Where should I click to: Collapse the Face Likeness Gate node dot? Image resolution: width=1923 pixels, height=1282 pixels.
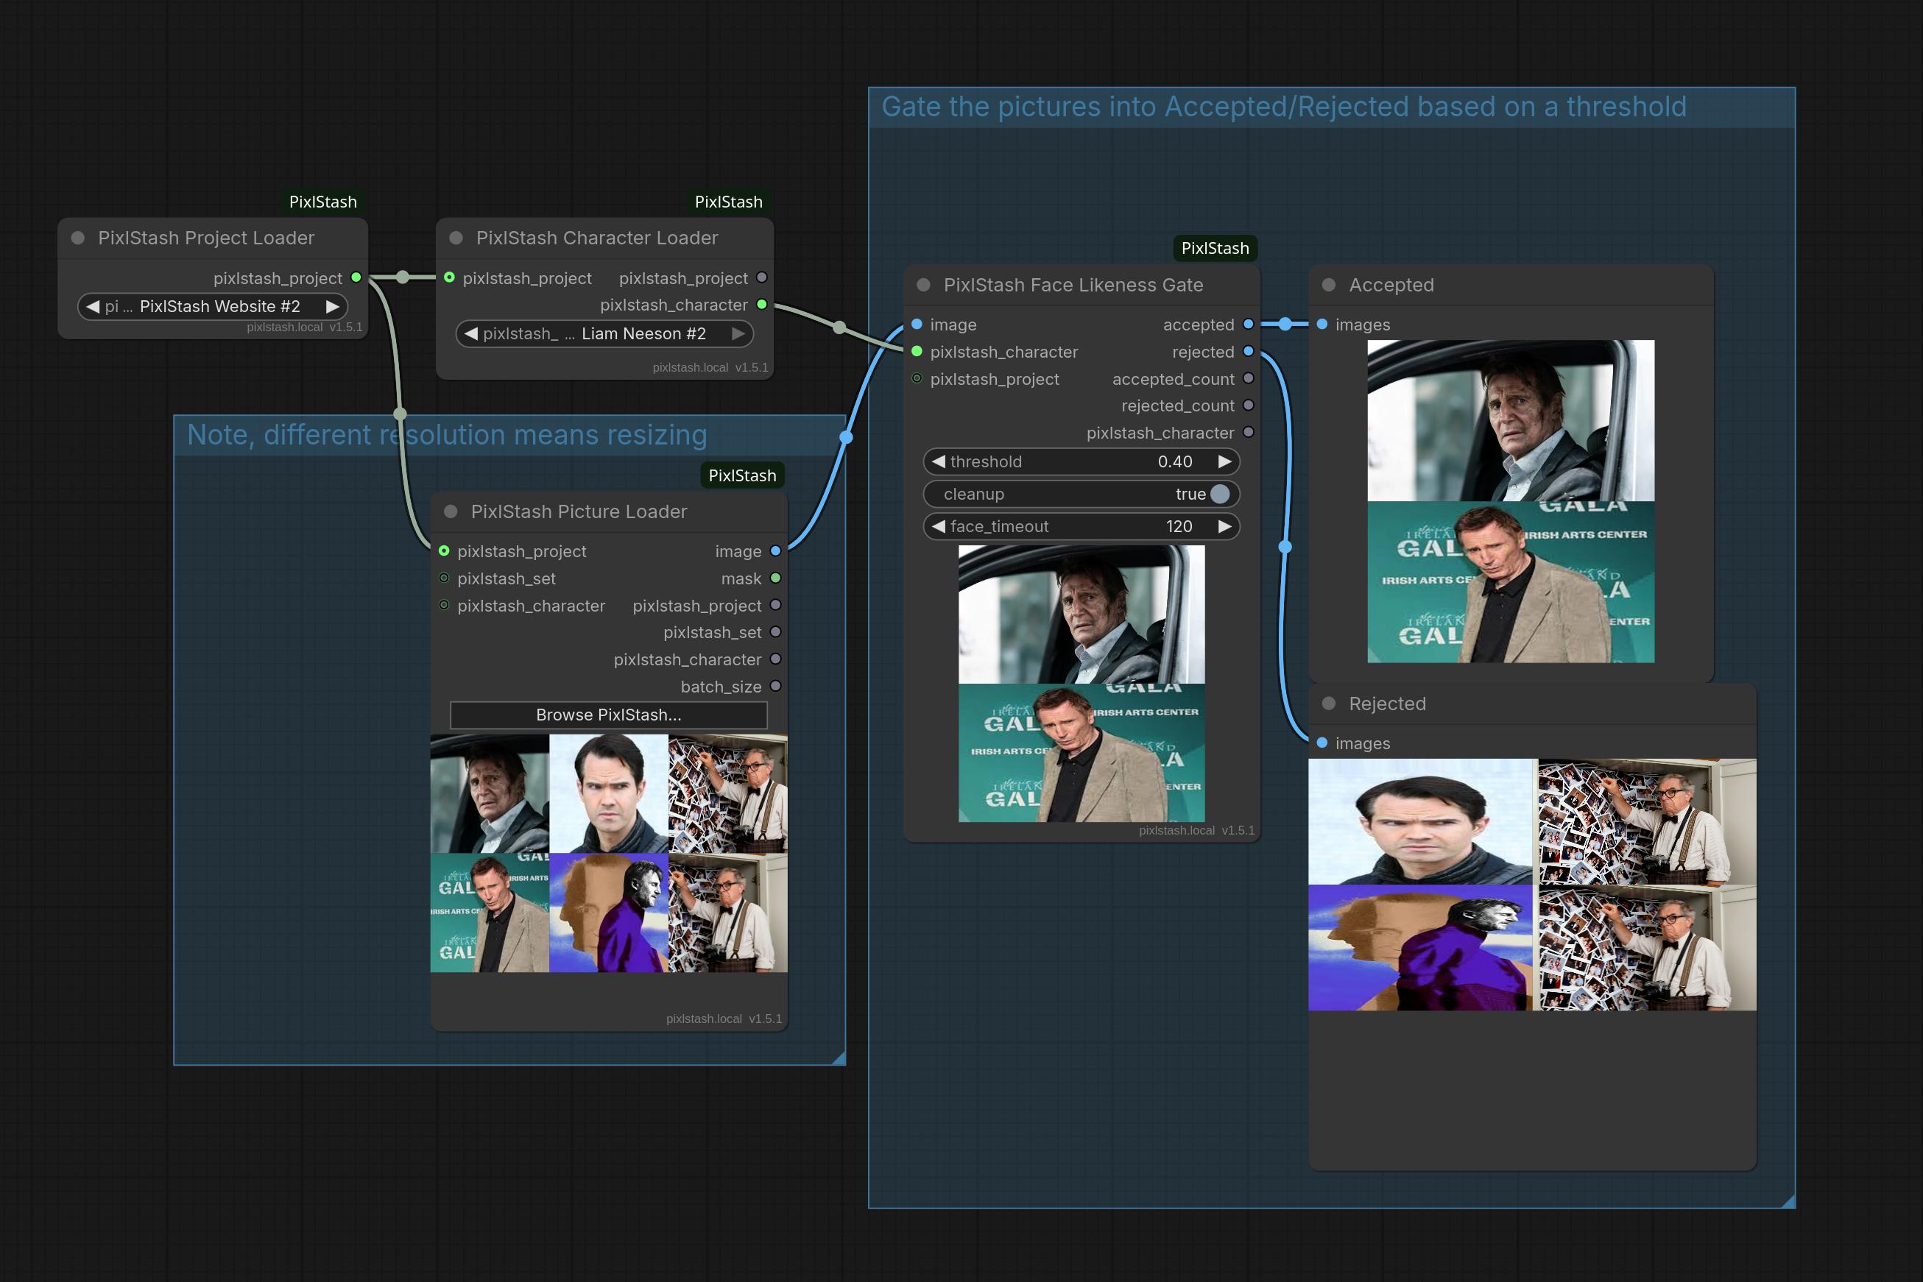coord(923,286)
